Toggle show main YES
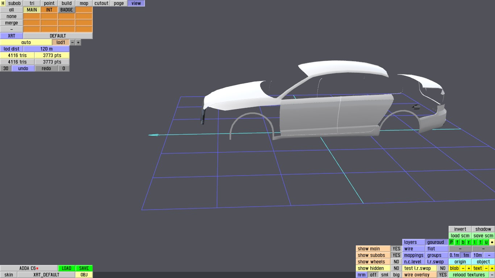Image resolution: width=495 pixels, height=278 pixels. click(x=396, y=249)
